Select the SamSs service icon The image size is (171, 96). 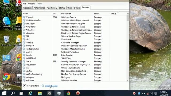tap(24, 61)
